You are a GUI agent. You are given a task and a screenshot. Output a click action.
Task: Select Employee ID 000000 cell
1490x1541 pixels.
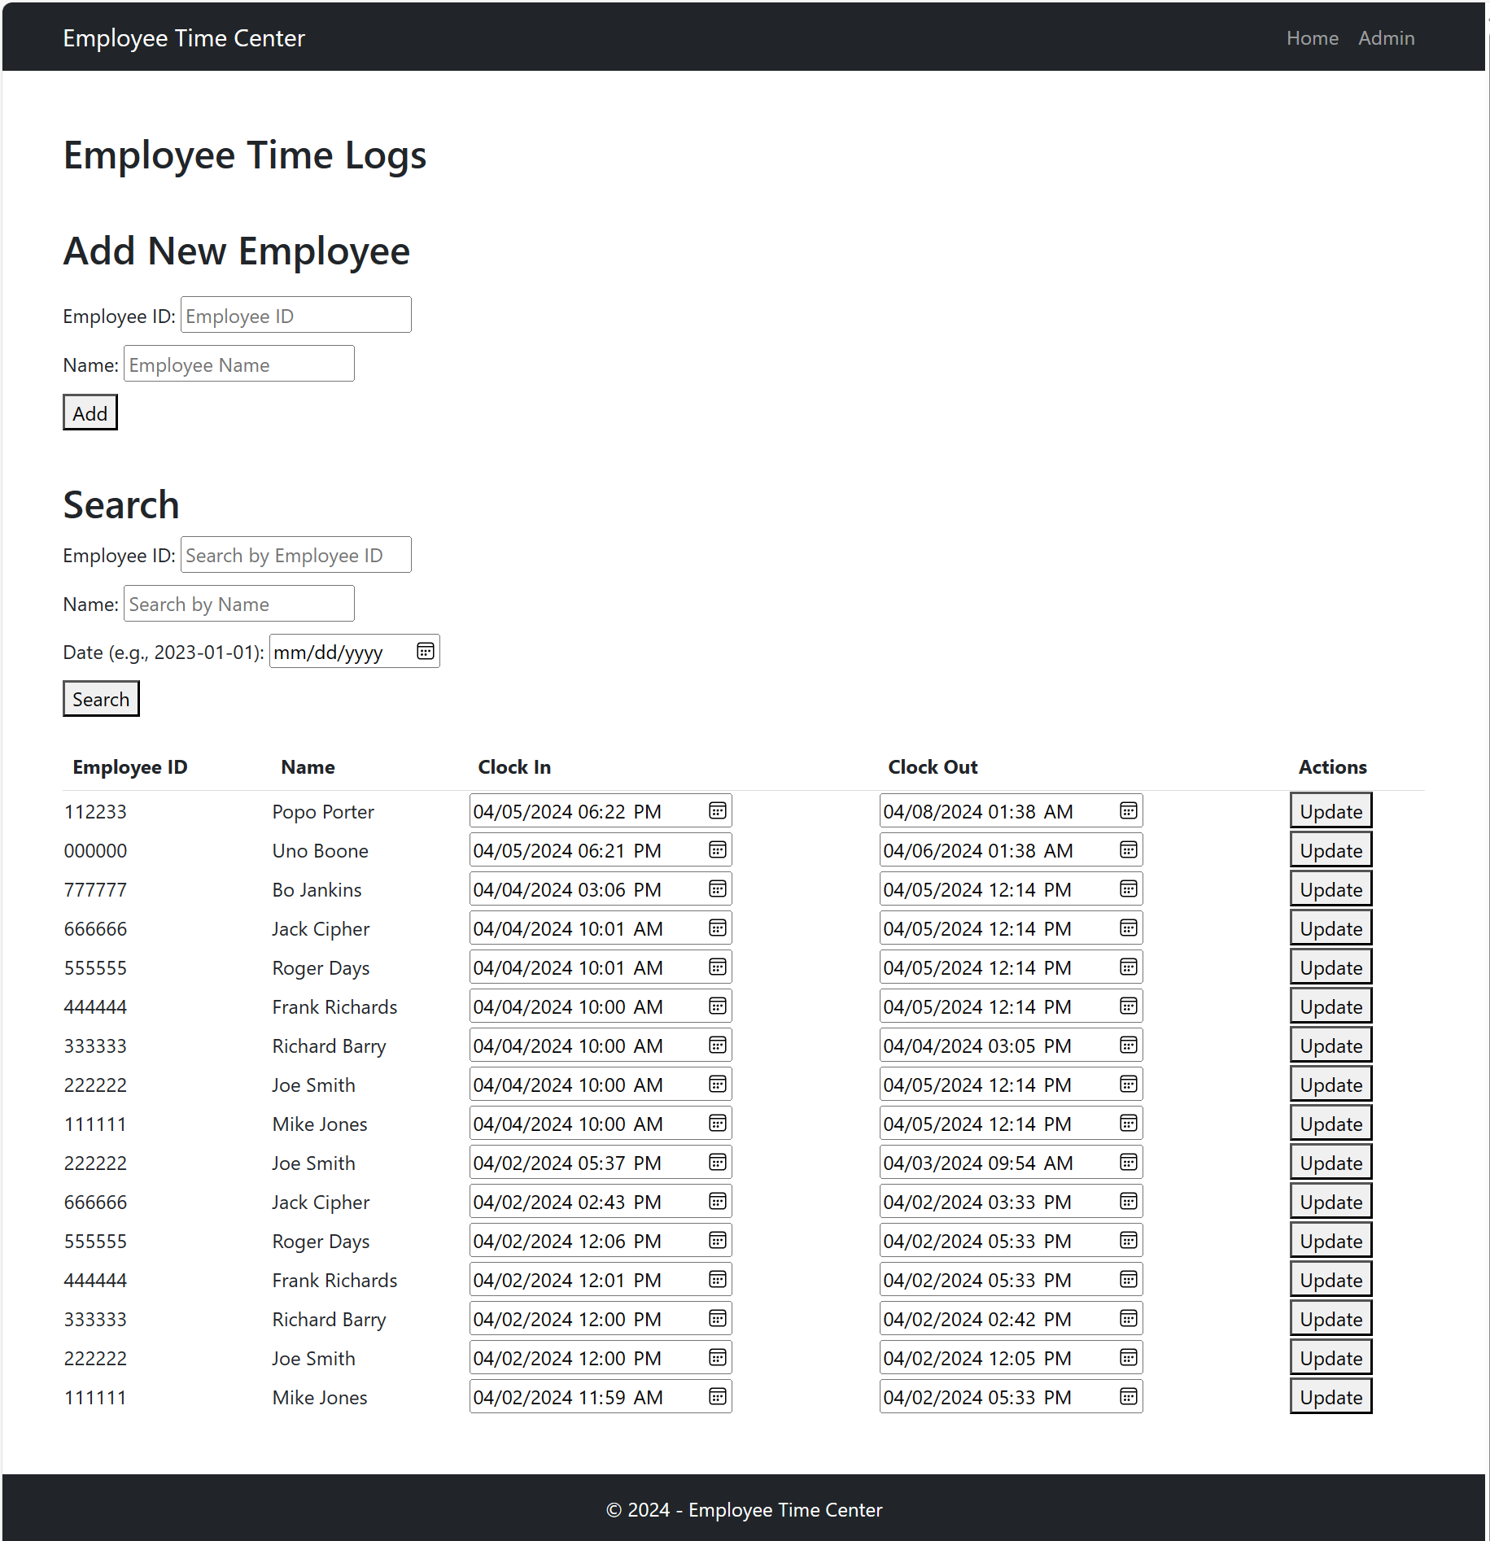[x=95, y=851]
